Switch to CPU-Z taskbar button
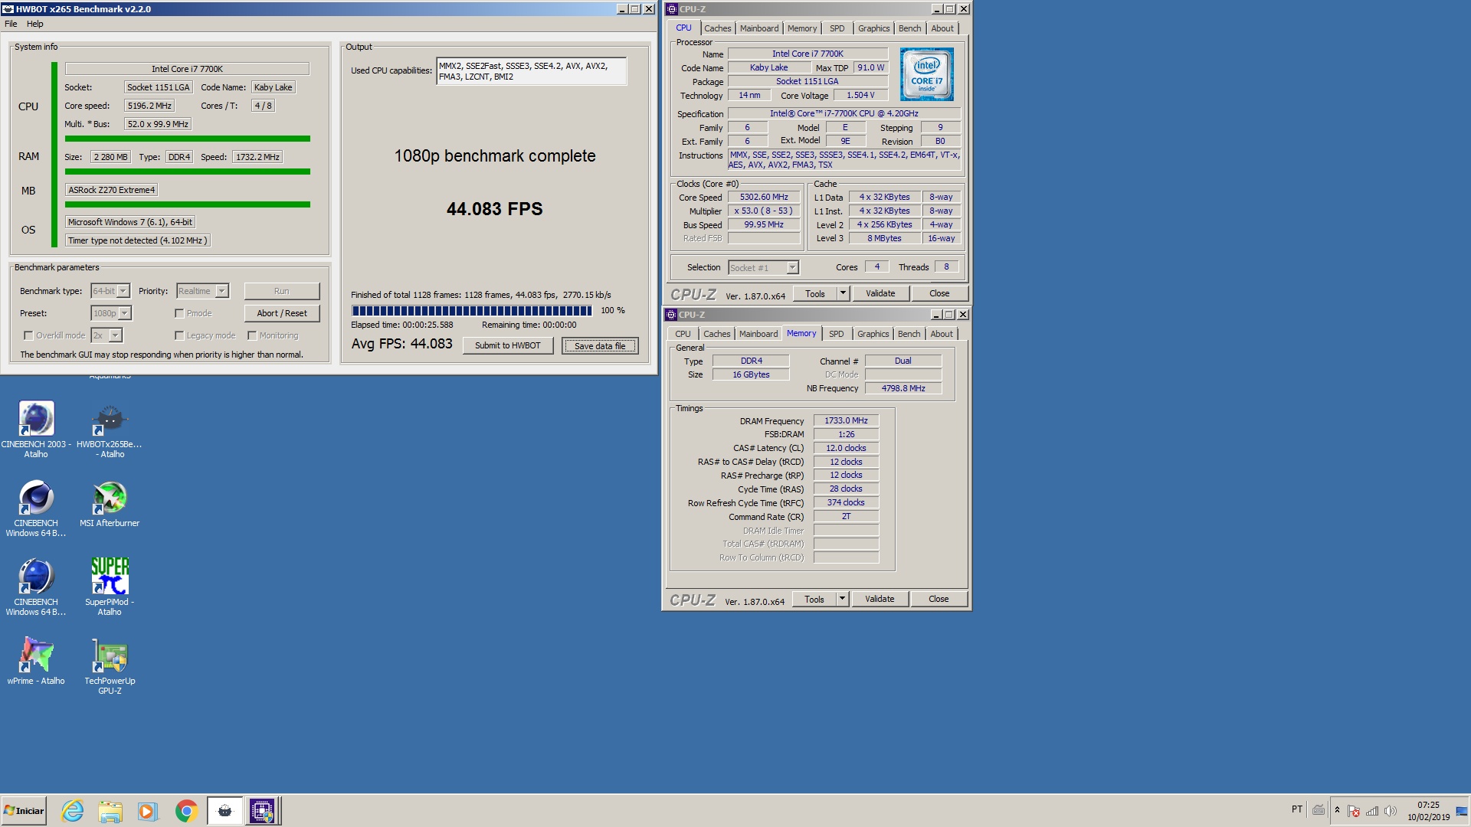 tap(262, 811)
